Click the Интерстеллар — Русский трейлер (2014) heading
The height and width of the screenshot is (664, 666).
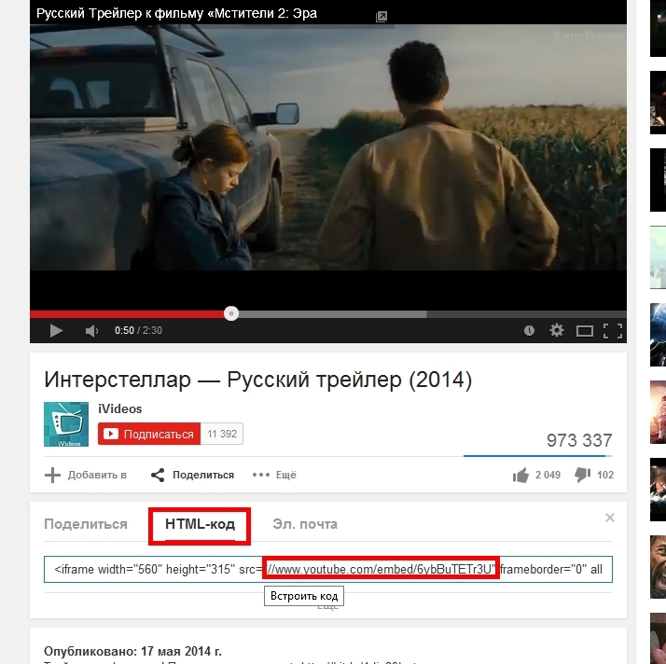tap(257, 380)
